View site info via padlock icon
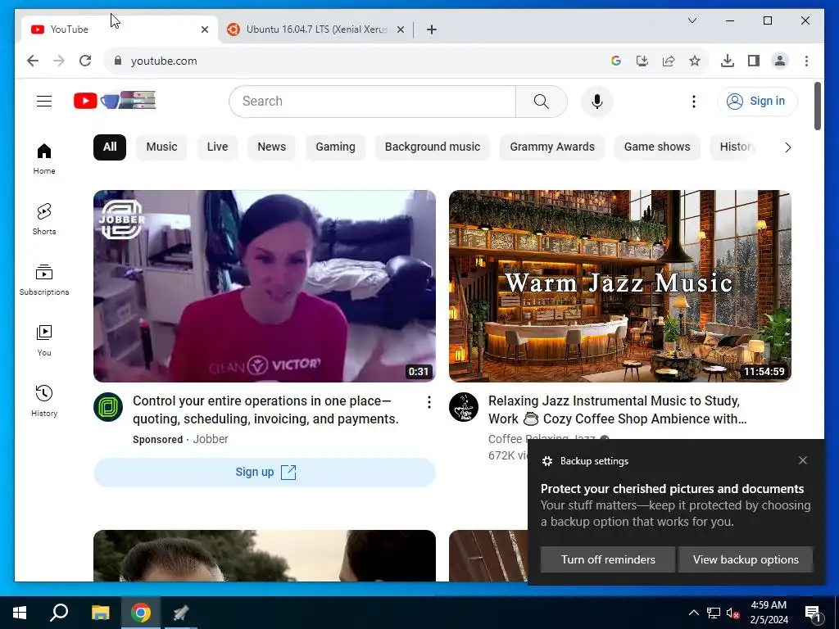The height and width of the screenshot is (629, 839). click(x=118, y=61)
